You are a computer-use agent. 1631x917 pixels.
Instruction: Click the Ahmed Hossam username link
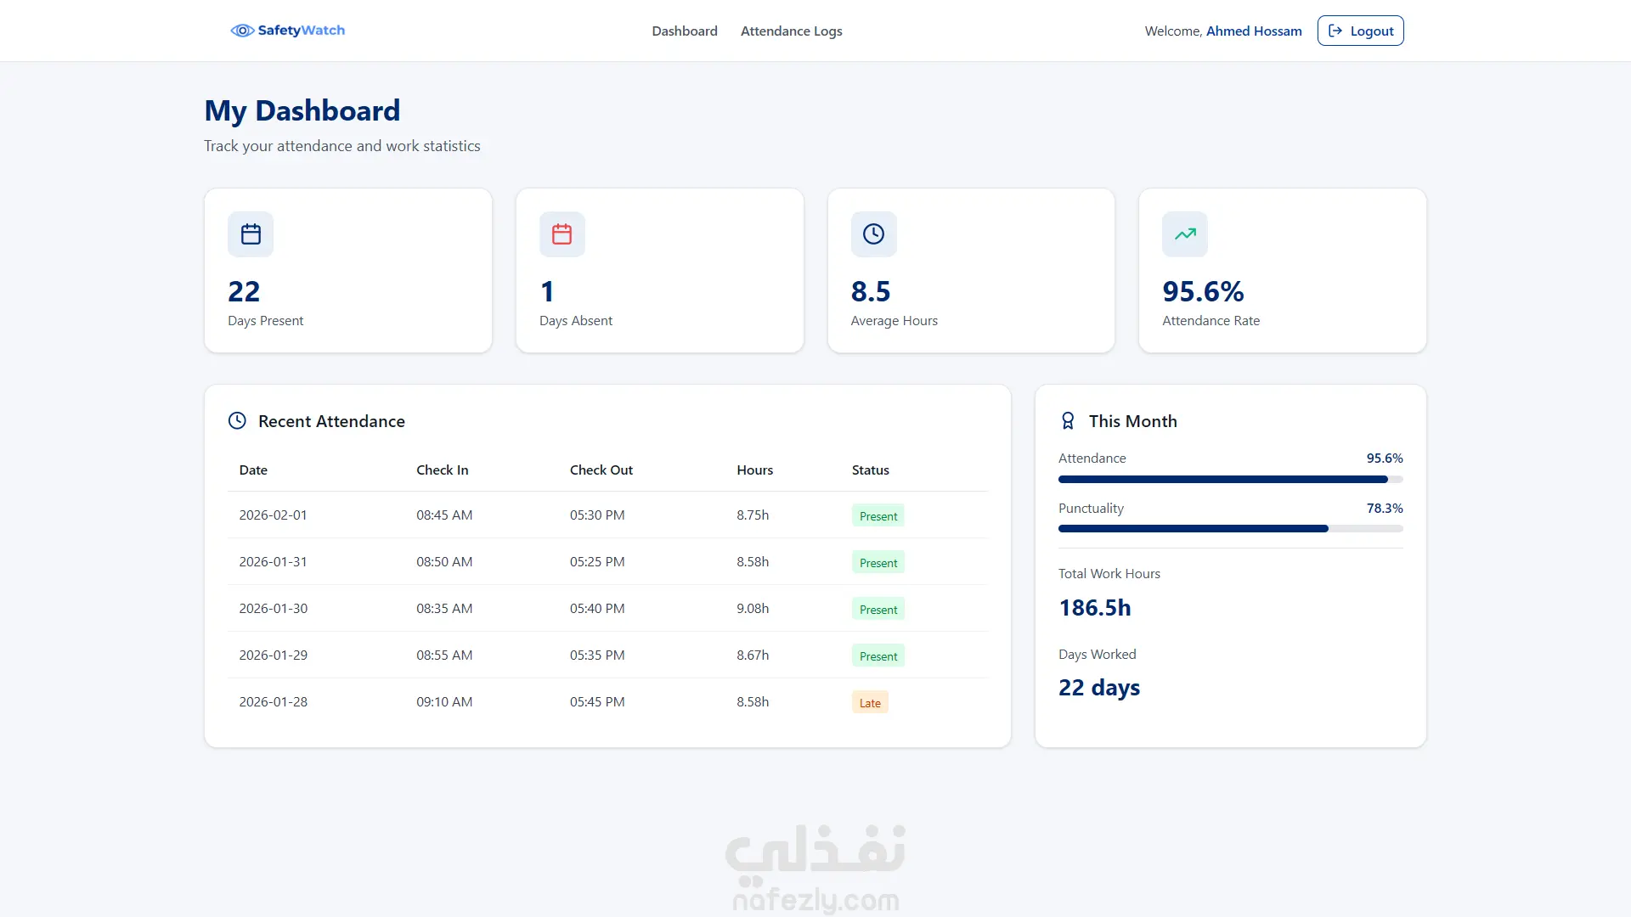(x=1254, y=31)
